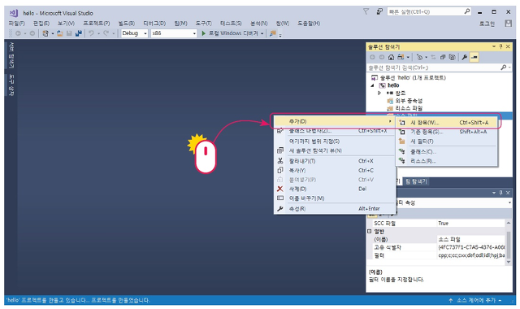Click the Save All icon in main toolbar
The height and width of the screenshot is (309, 520).
coord(79,33)
